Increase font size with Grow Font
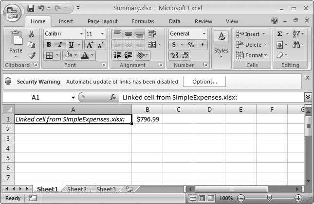 [90, 45]
